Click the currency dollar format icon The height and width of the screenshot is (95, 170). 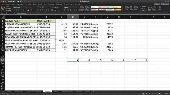[65, 10]
